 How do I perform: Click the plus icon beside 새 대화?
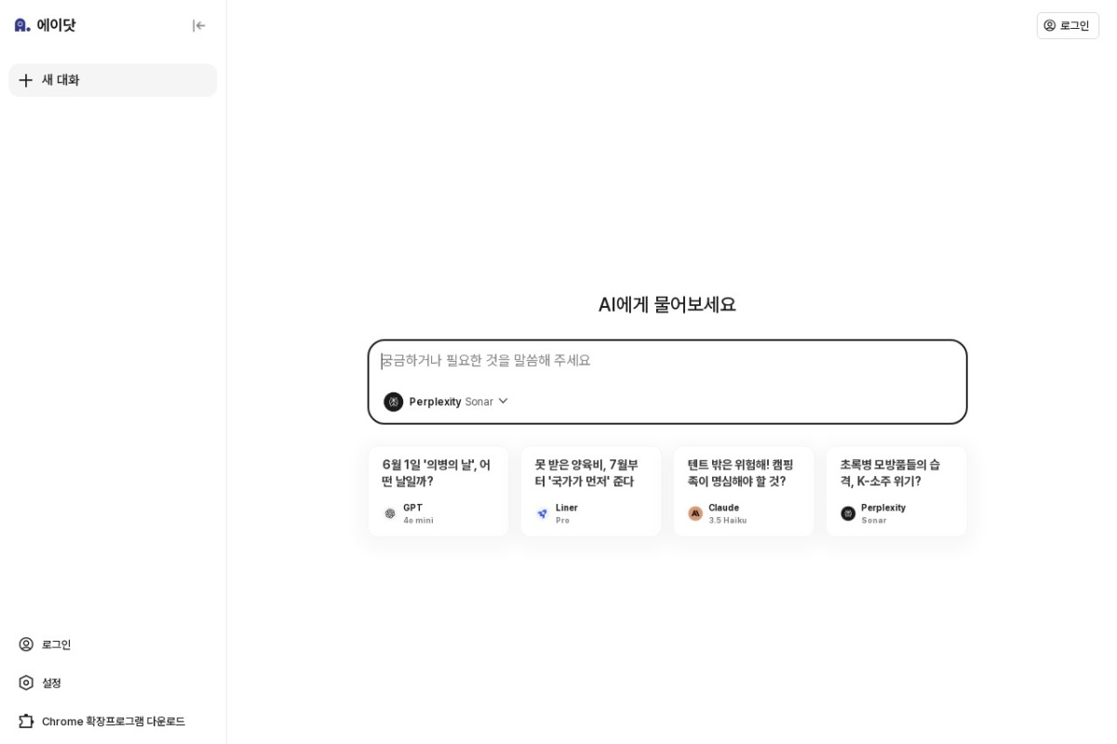(26, 80)
